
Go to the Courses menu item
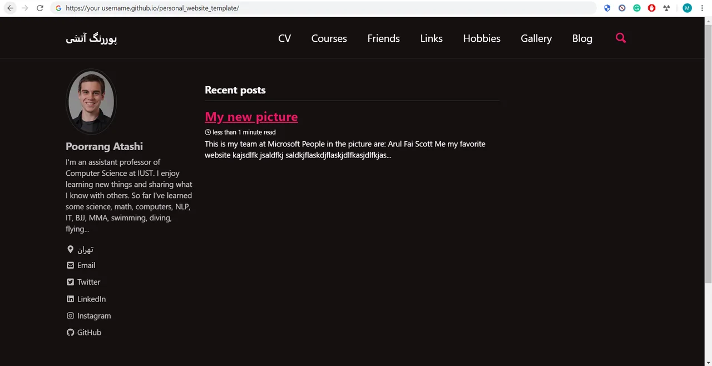[x=329, y=38]
